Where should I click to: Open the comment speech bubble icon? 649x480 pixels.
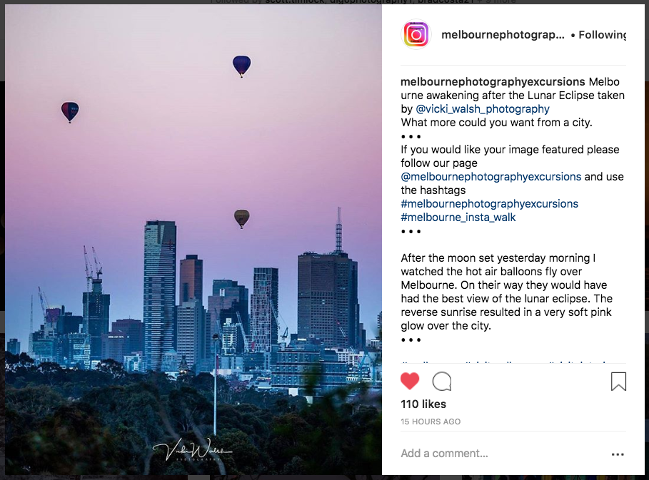pos(442,381)
